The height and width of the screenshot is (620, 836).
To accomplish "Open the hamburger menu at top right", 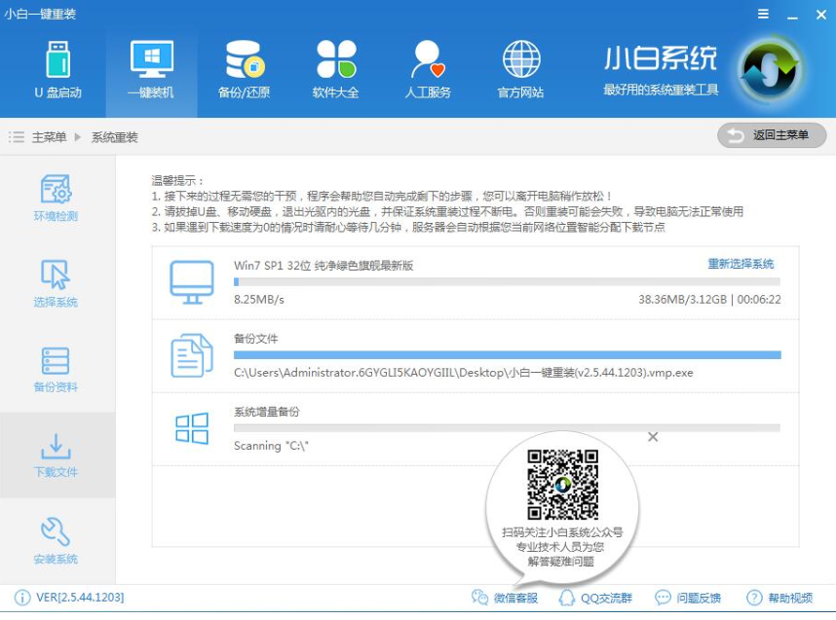I will 765,15.
